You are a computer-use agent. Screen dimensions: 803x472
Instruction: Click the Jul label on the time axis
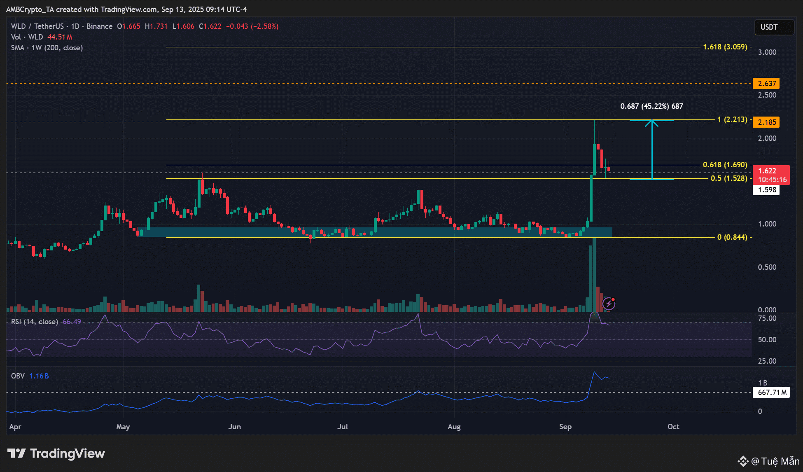coord(343,427)
